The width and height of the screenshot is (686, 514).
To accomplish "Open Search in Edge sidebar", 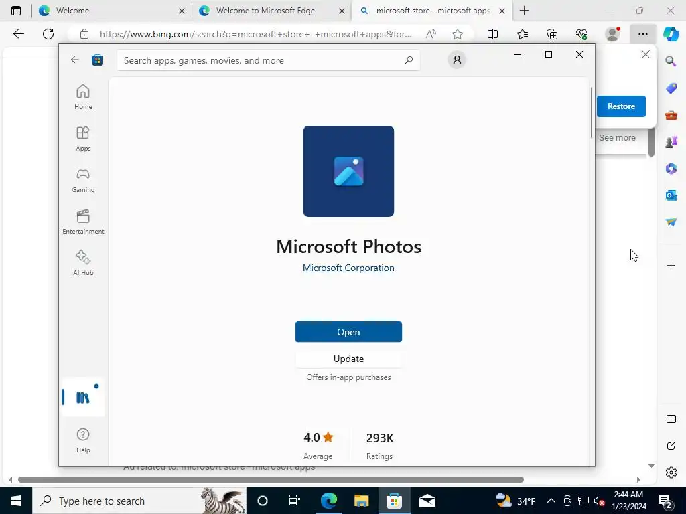I will [x=671, y=61].
